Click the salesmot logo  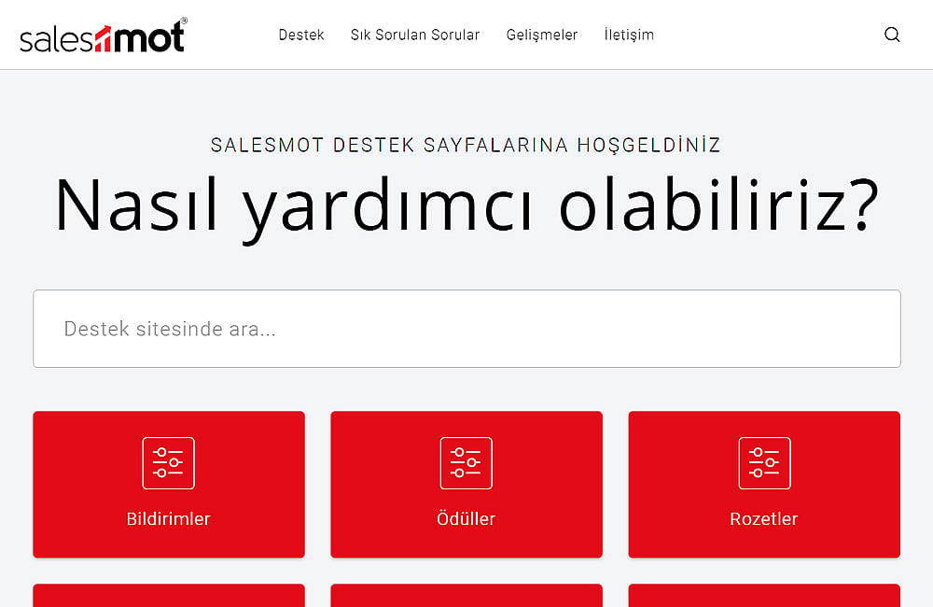coord(104,35)
